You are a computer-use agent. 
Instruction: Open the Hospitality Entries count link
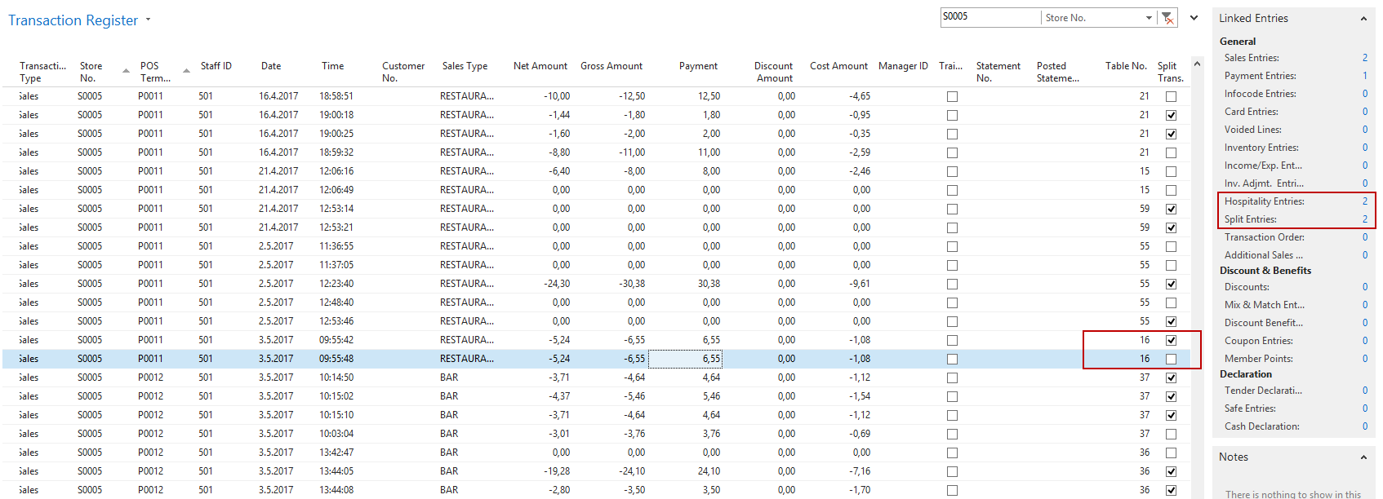[1364, 201]
